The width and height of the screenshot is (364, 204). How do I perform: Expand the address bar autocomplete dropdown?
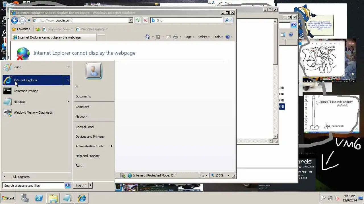[131, 20]
